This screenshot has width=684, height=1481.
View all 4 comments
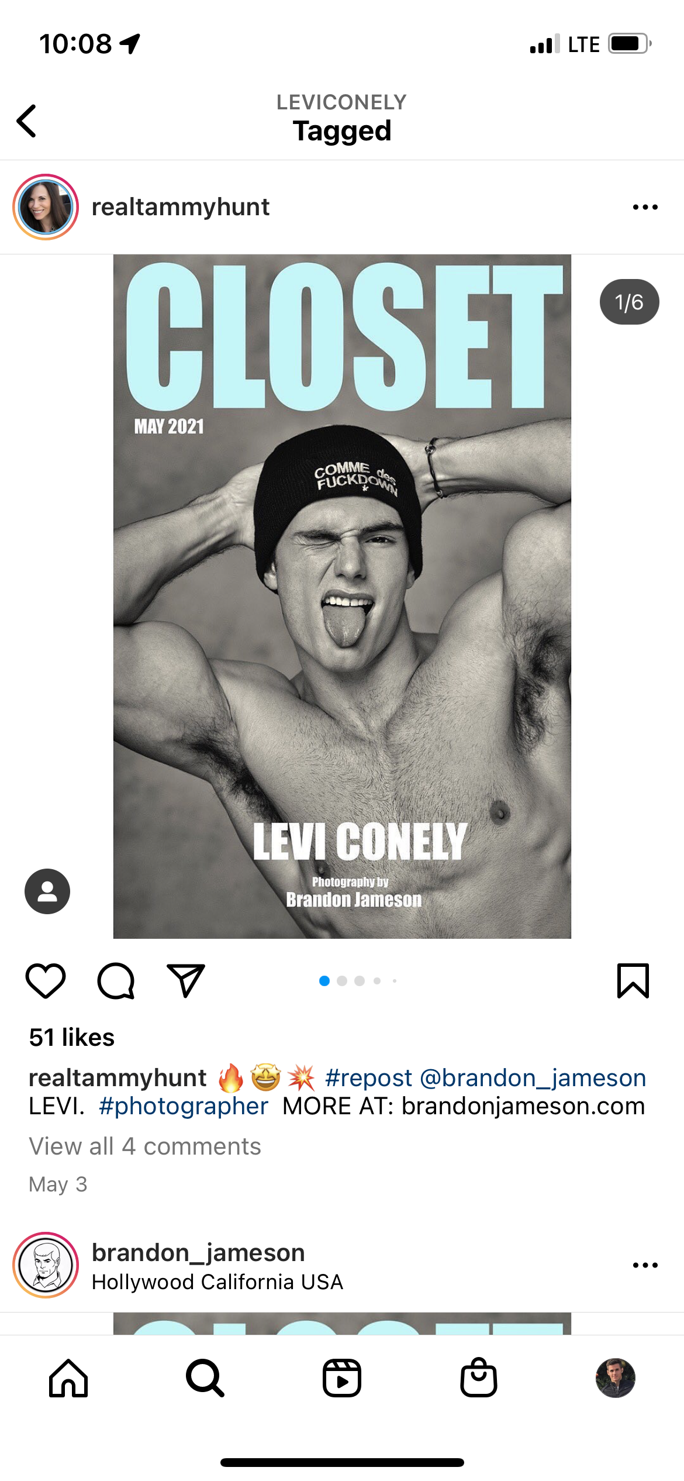point(145,1146)
